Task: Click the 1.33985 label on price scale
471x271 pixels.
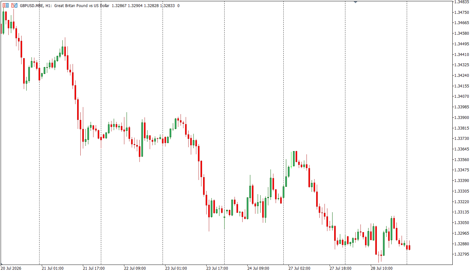Action: pos(462,107)
